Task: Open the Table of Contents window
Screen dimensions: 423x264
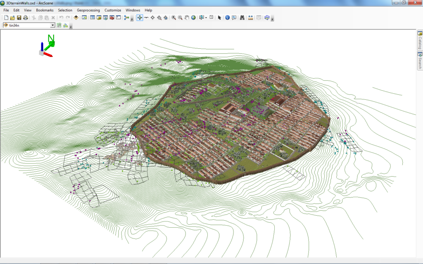Action: [92, 18]
